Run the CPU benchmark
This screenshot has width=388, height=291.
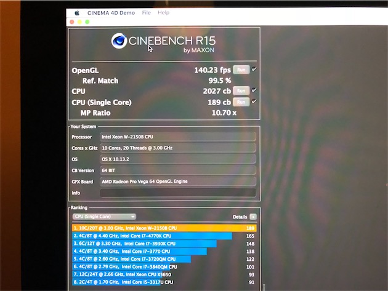pyautogui.click(x=241, y=90)
